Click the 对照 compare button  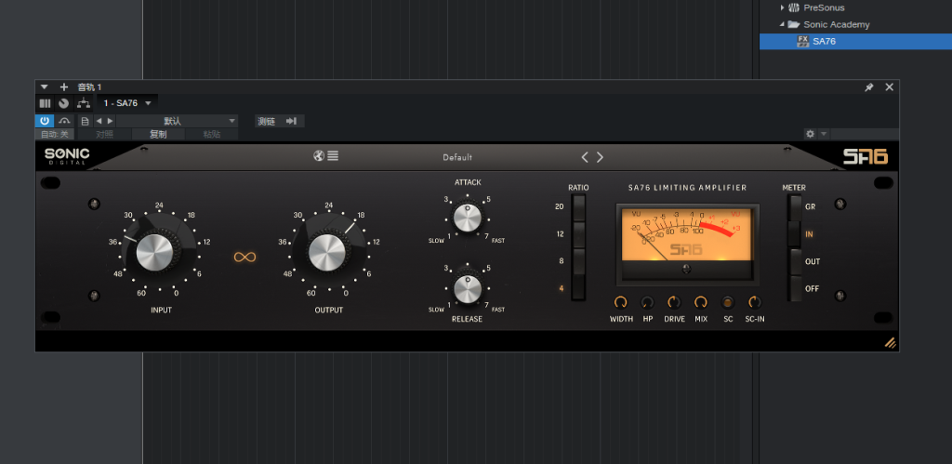(x=104, y=134)
